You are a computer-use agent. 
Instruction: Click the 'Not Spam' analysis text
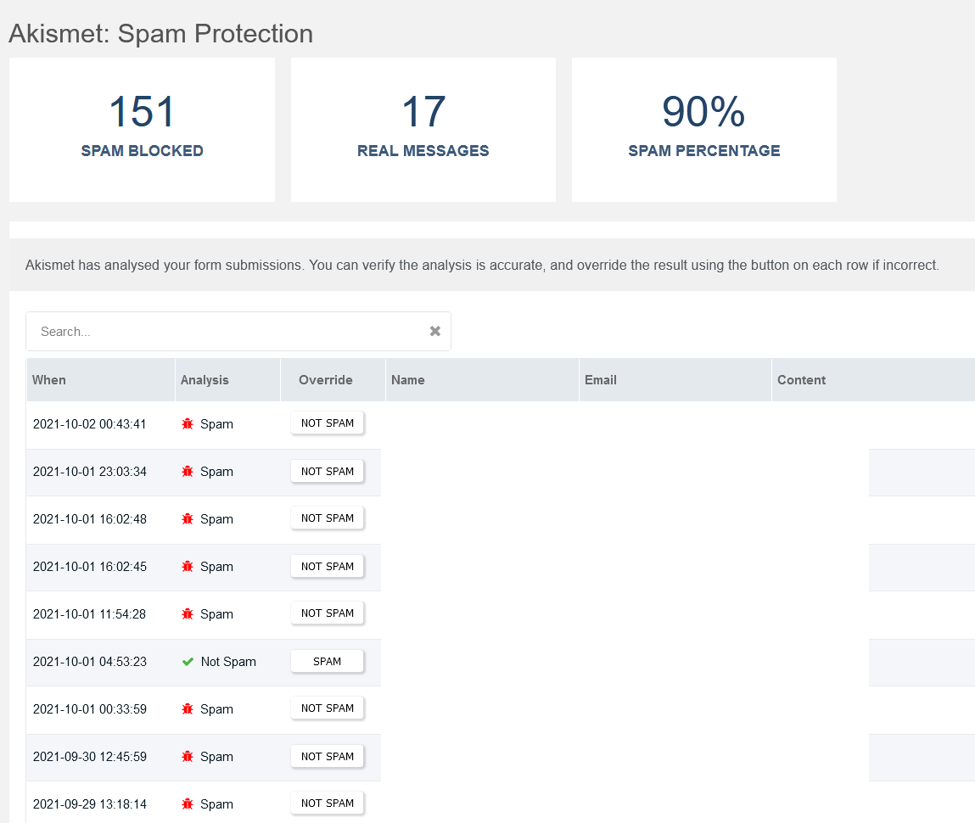pyautogui.click(x=228, y=662)
